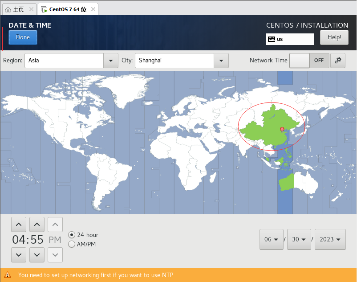Increase the minutes with up arrow
357x282 pixels.
click(37, 225)
